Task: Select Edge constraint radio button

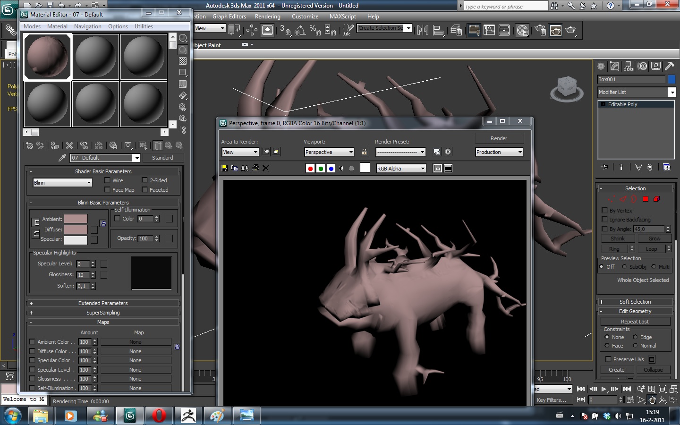Action: [x=635, y=337]
